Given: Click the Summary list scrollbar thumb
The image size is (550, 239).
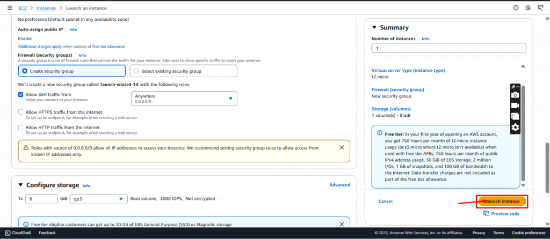Looking at the screenshot, I should (x=523, y=133).
